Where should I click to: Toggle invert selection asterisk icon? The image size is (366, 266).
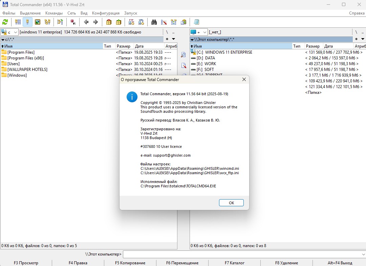click(73, 22)
